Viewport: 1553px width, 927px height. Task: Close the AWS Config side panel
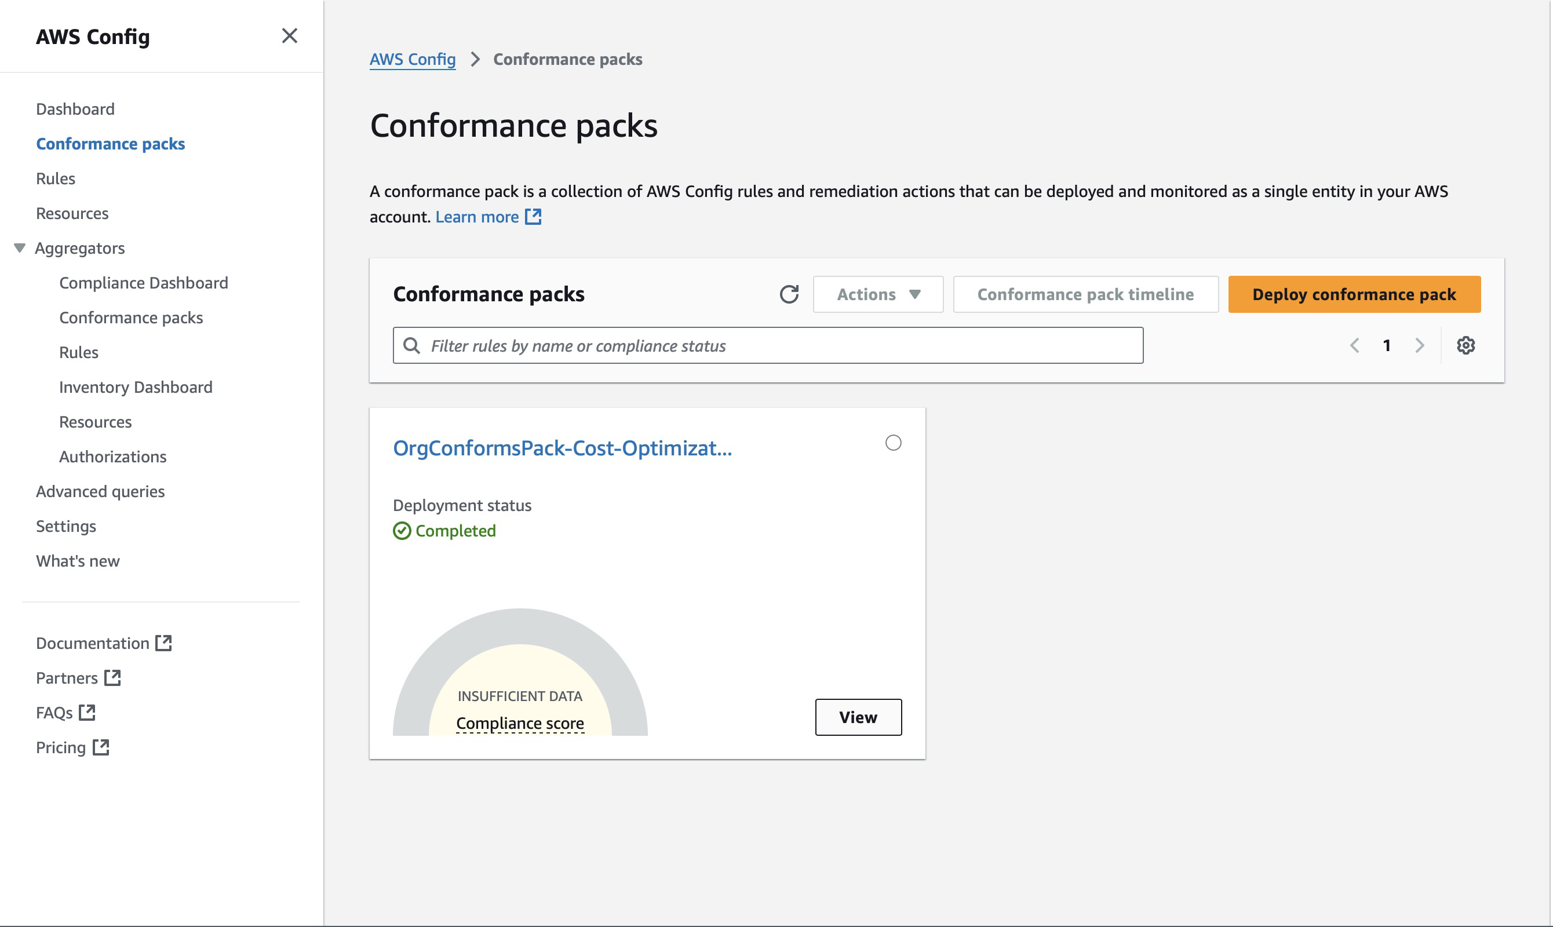coord(290,35)
